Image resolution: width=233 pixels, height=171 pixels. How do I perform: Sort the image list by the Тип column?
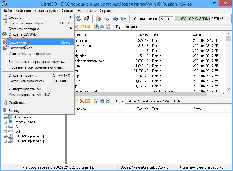[168, 34]
